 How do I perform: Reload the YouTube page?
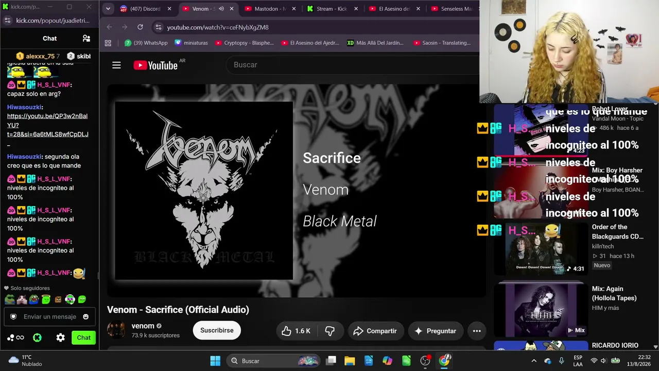140,27
